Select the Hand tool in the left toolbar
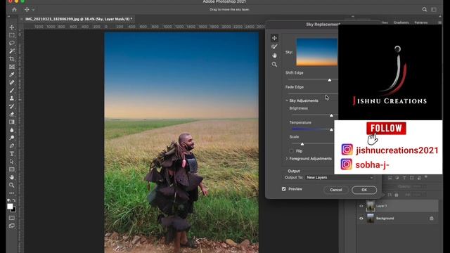The height and width of the screenshot is (253, 450). pyautogui.click(x=12, y=177)
